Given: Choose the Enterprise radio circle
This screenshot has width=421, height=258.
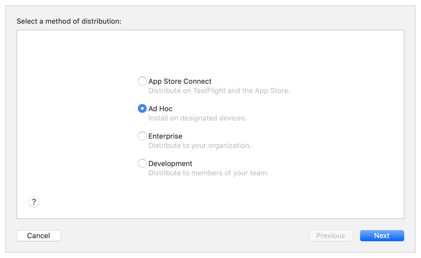Looking at the screenshot, I should (x=142, y=136).
